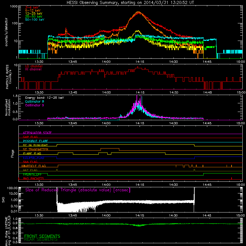Click the 'PARTICLE RATES Counts/s' axis label

tap(9, 77)
